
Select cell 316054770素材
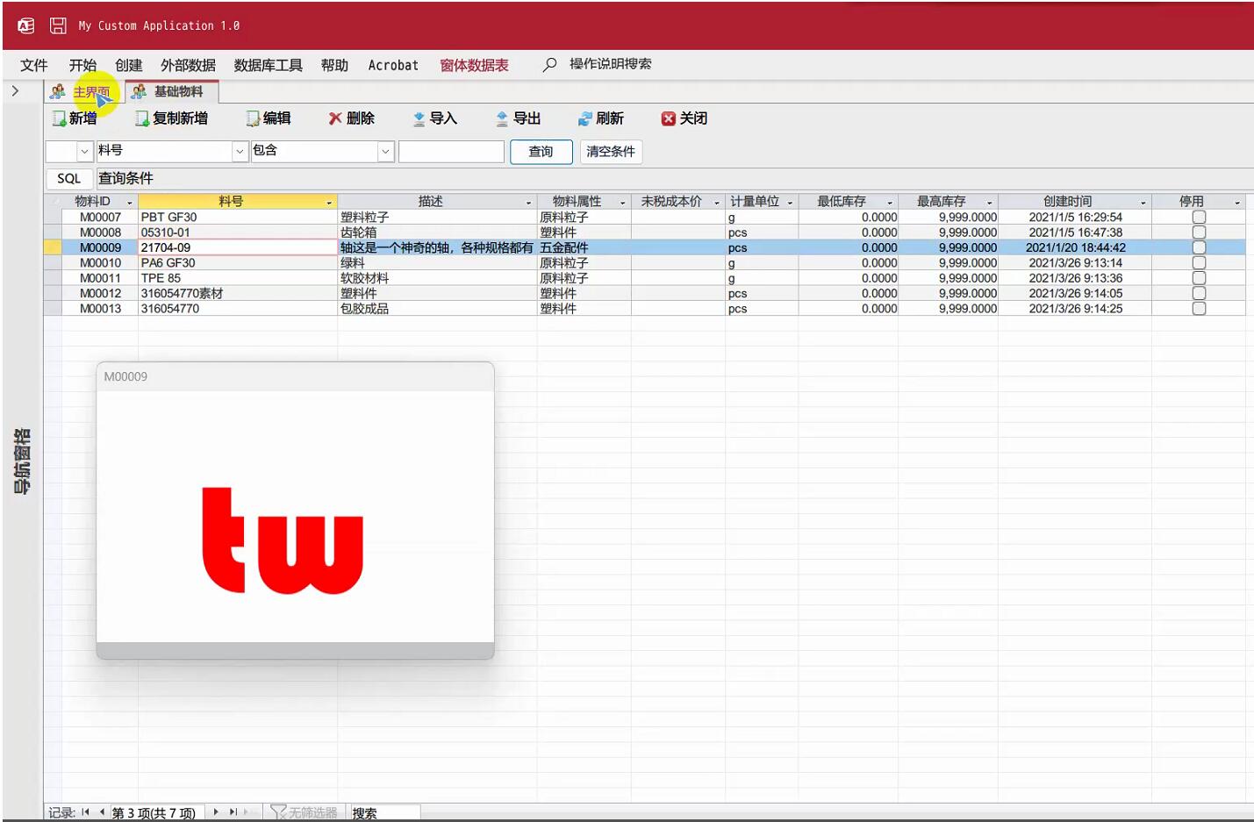pyautogui.click(x=237, y=293)
